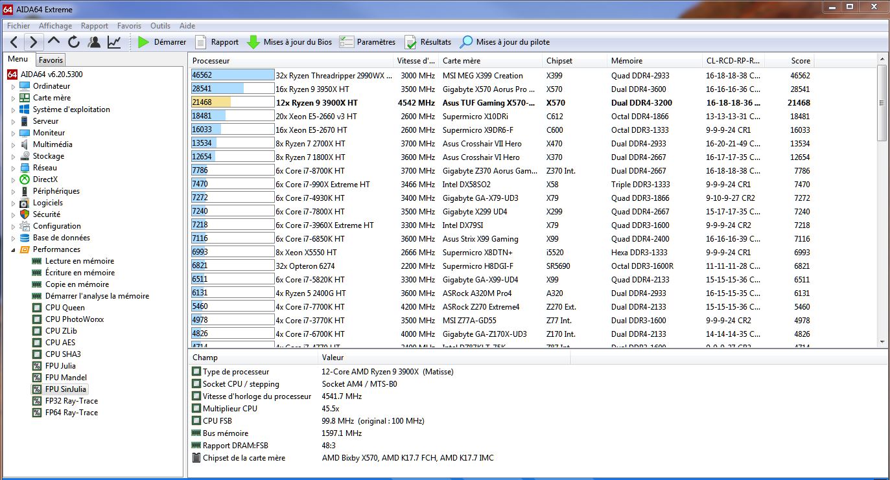Image resolution: width=890 pixels, height=480 pixels.
Task: Select the Logiciels icon in tree
Action: 25,203
